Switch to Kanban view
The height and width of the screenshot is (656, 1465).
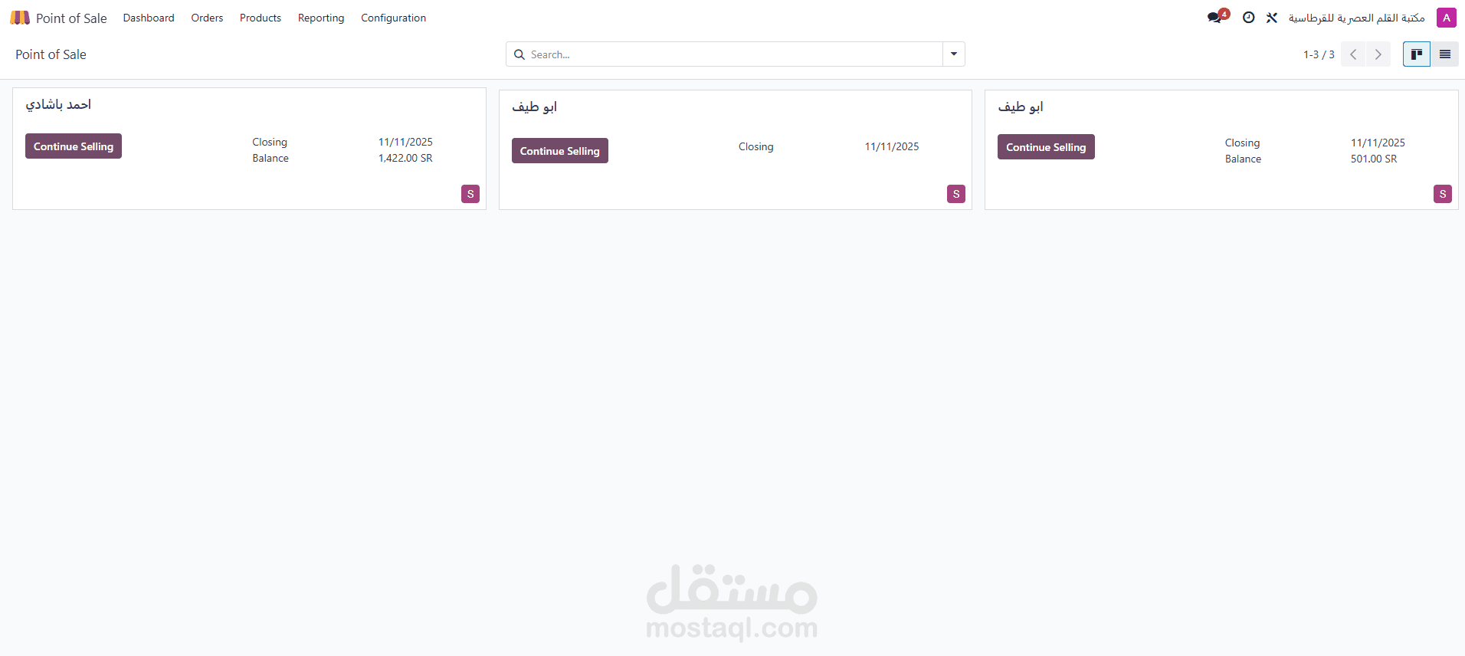[x=1417, y=54]
